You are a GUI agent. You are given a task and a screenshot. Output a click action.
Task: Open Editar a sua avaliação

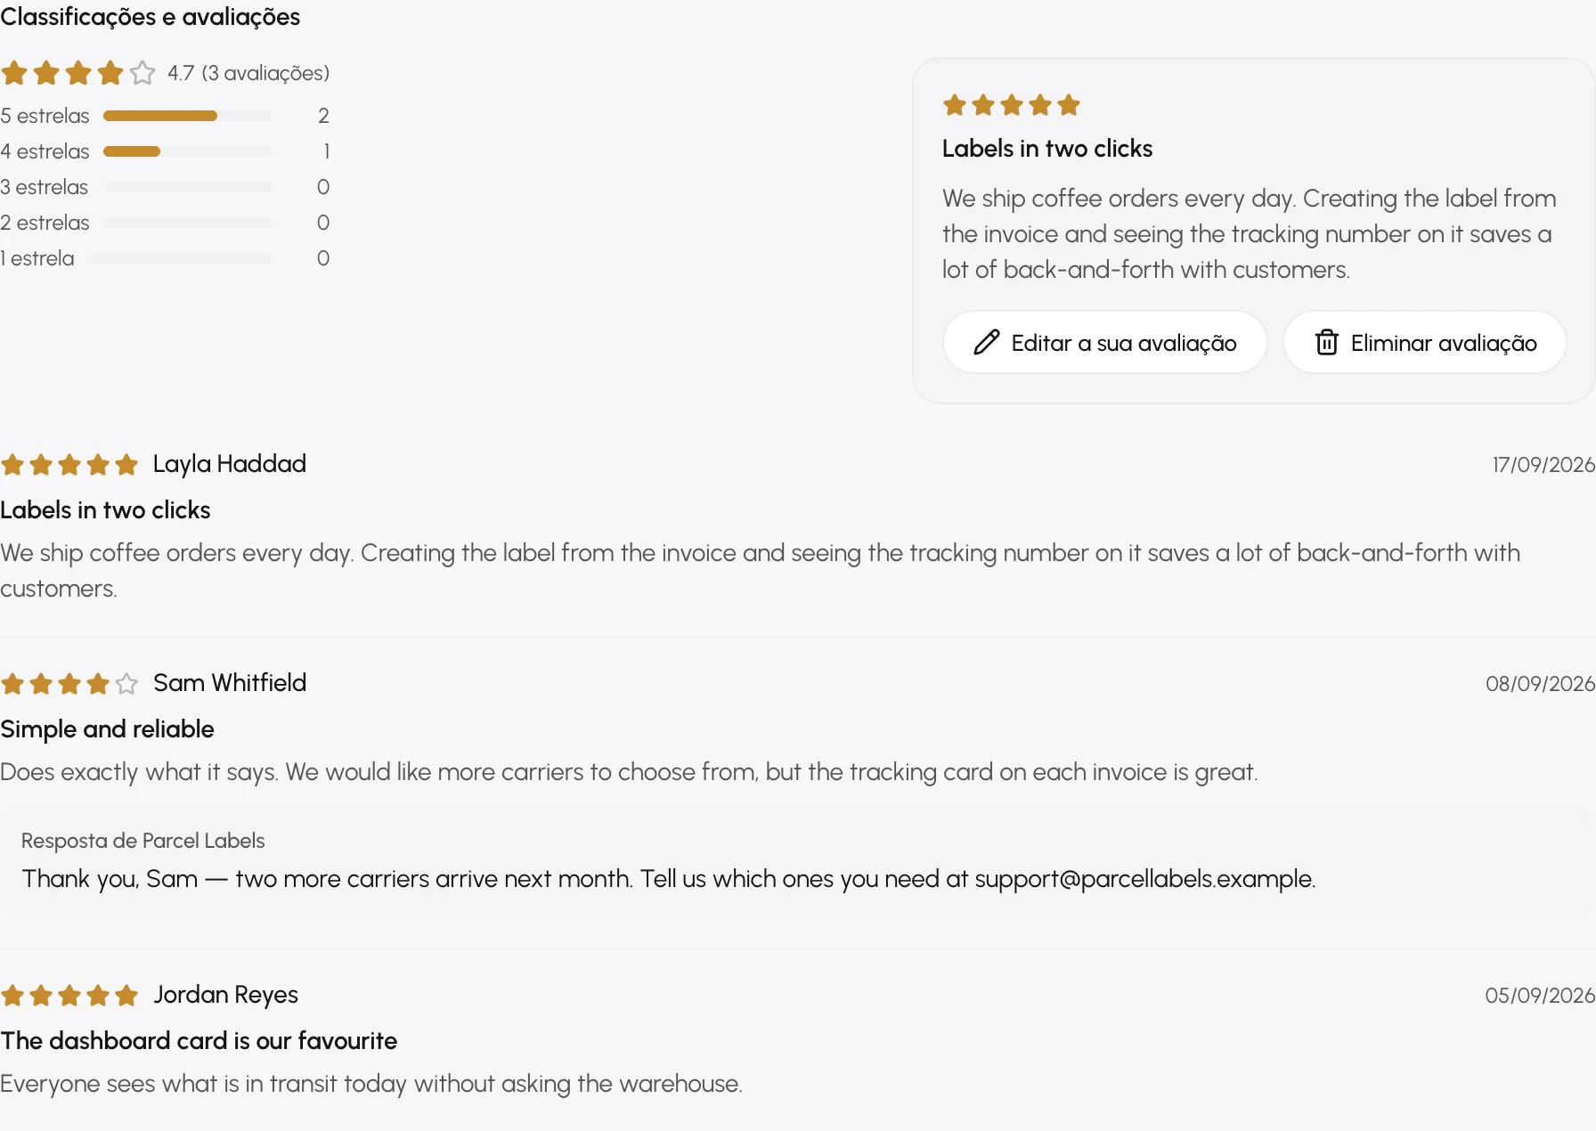coord(1104,342)
